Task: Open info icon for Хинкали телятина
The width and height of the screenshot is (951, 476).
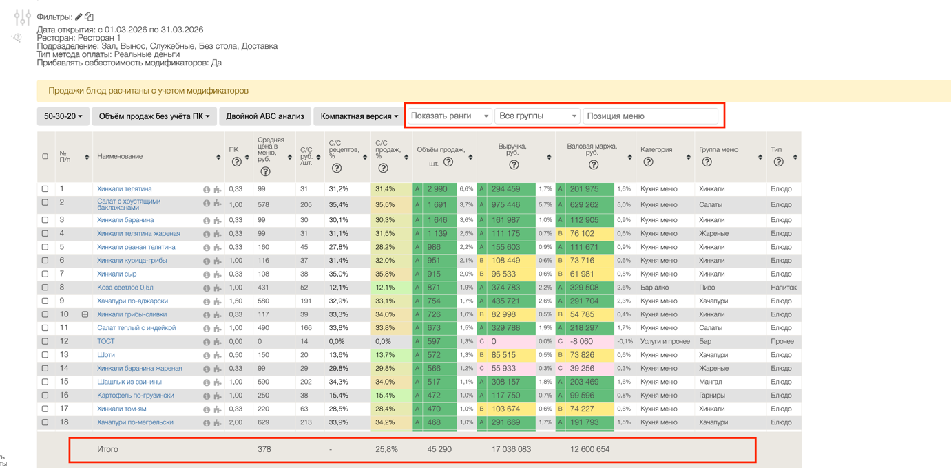Action: coord(206,189)
